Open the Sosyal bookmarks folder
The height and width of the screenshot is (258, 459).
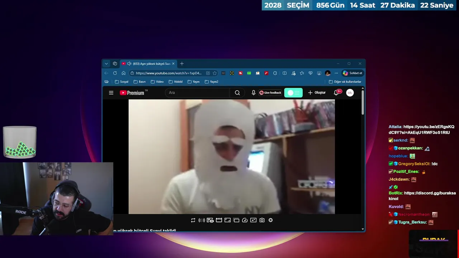[122, 82]
